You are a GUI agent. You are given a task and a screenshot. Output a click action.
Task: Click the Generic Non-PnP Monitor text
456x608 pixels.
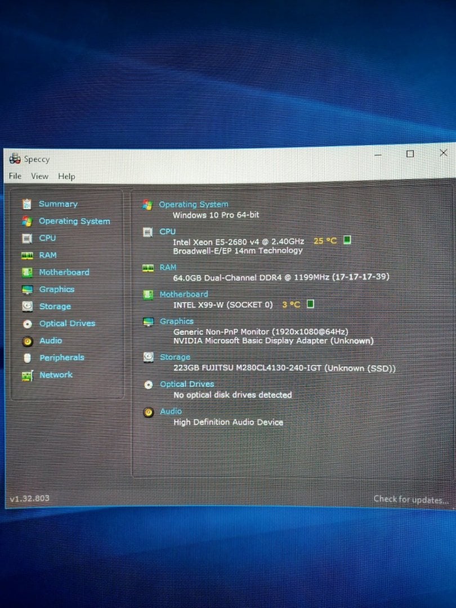tap(261, 332)
